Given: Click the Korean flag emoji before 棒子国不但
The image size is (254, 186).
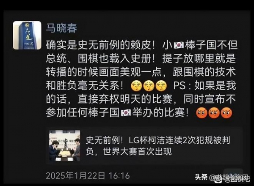Looking at the screenshot, I should click(179, 45).
